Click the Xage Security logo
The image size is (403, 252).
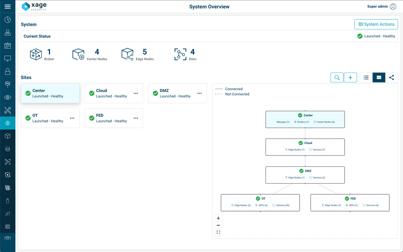pos(34,6)
